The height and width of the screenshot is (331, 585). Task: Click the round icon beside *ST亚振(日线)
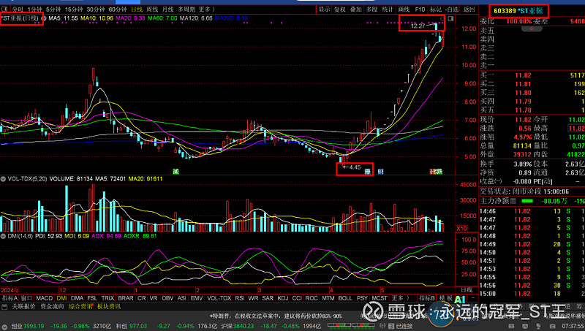point(44,18)
